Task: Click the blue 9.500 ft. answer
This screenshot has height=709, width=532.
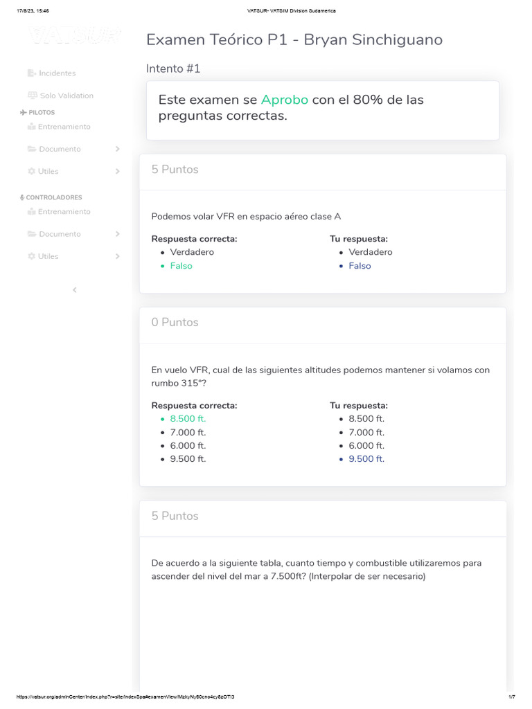Action: point(366,459)
